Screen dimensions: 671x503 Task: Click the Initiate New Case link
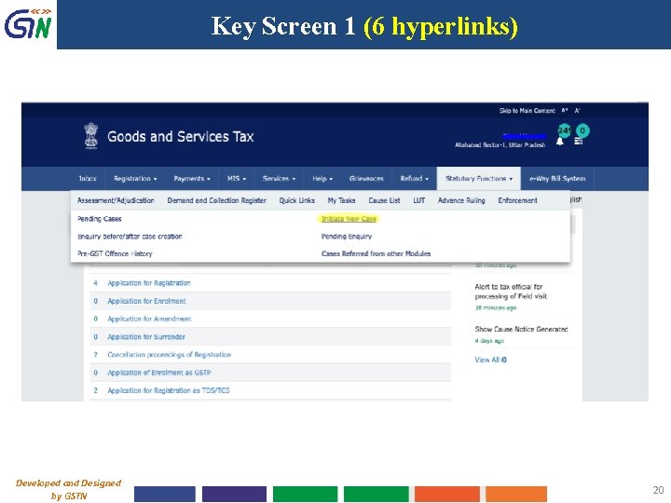tap(349, 219)
